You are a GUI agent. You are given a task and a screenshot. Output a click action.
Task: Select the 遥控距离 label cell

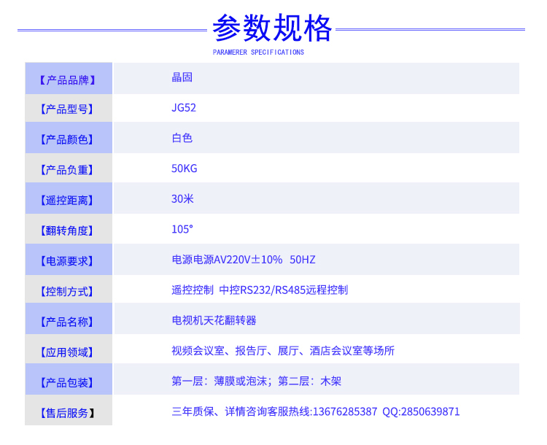(x=69, y=201)
